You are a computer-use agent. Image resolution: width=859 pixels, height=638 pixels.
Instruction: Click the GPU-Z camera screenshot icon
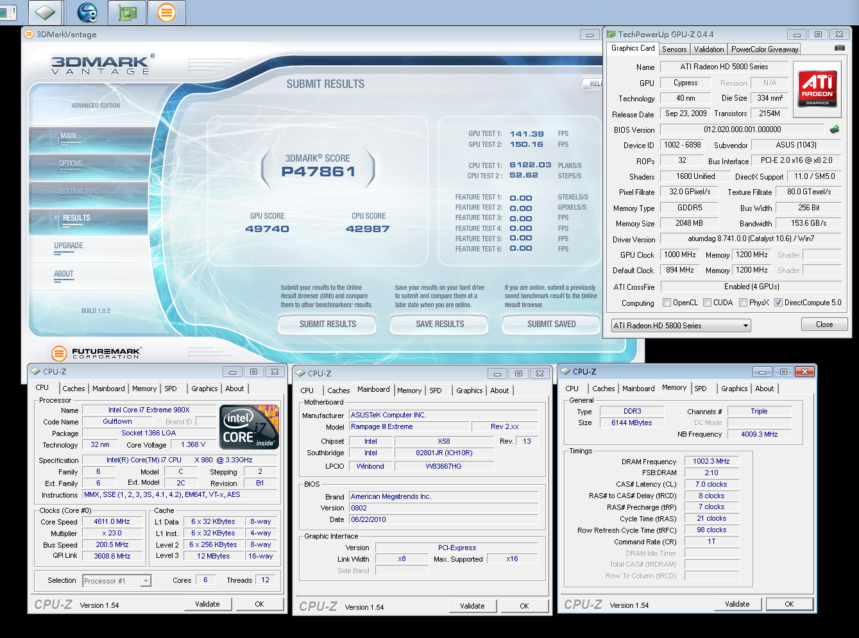(839, 48)
